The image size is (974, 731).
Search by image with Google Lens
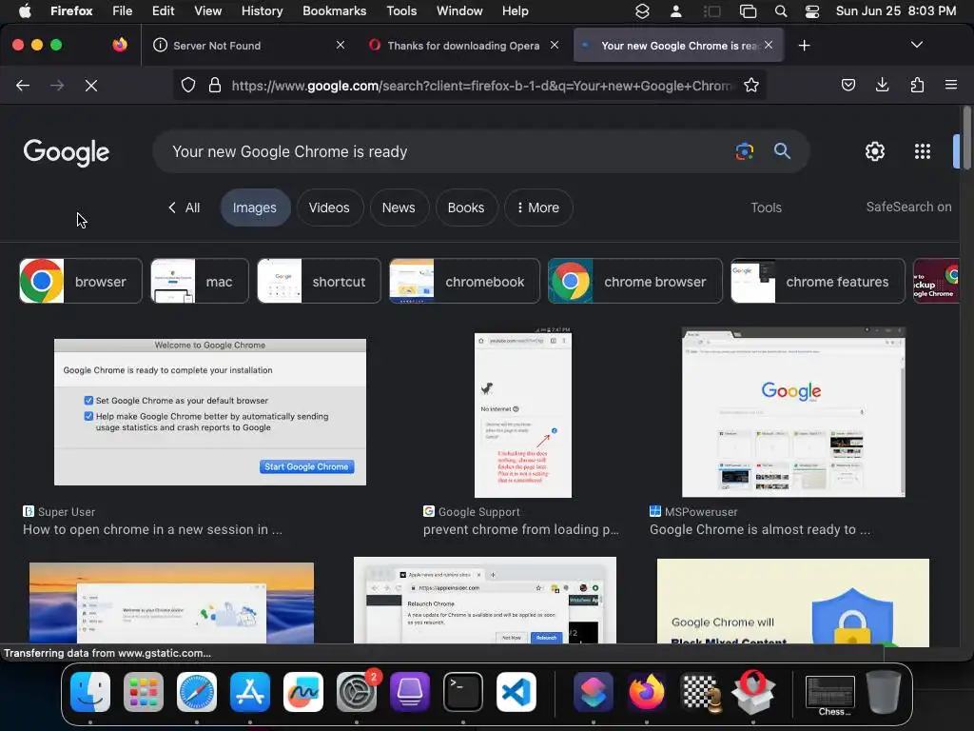click(x=744, y=151)
